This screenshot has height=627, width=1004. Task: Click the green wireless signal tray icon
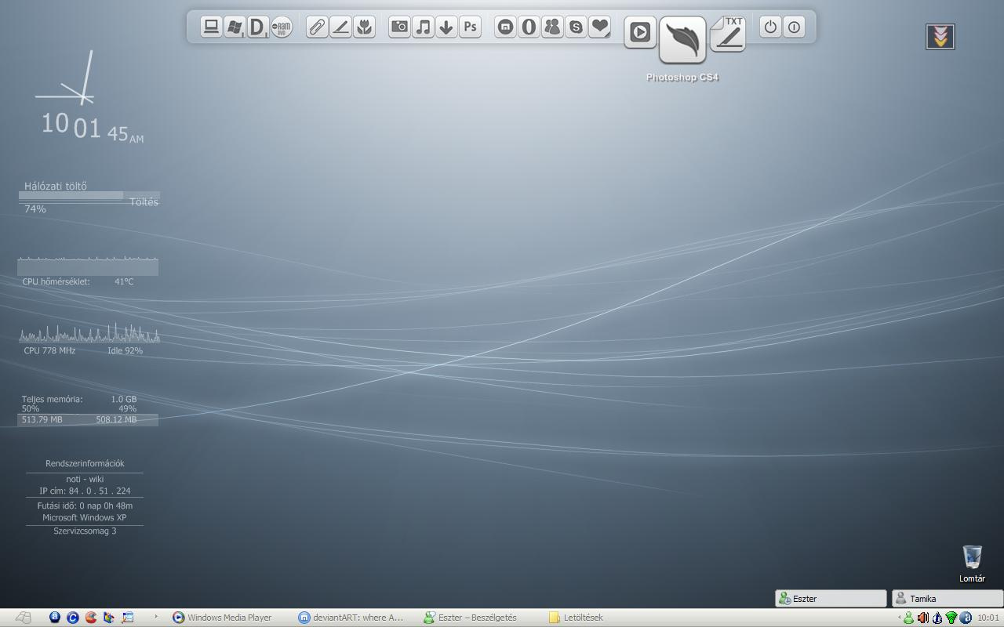pos(951,618)
